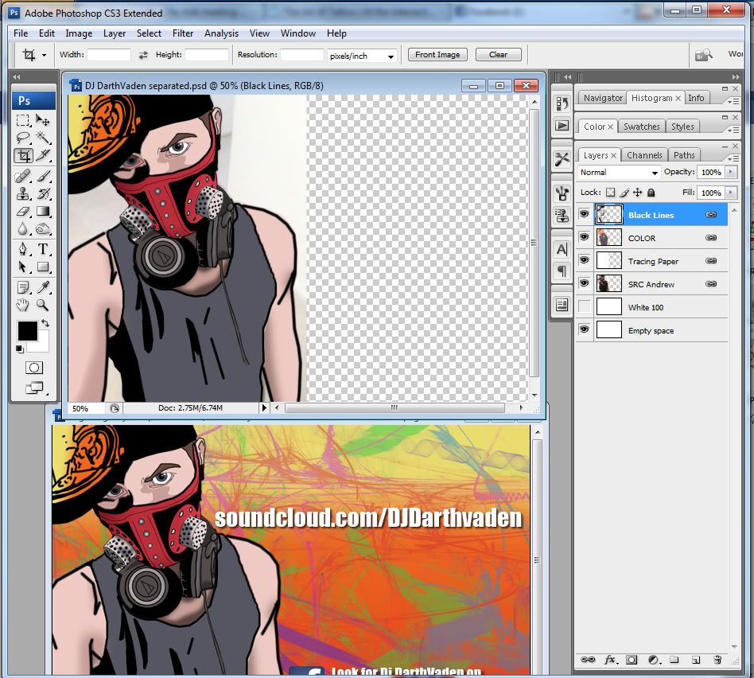Open the Color panel options menu
This screenshot has height=678, width=754.
[x=733, y=130]
